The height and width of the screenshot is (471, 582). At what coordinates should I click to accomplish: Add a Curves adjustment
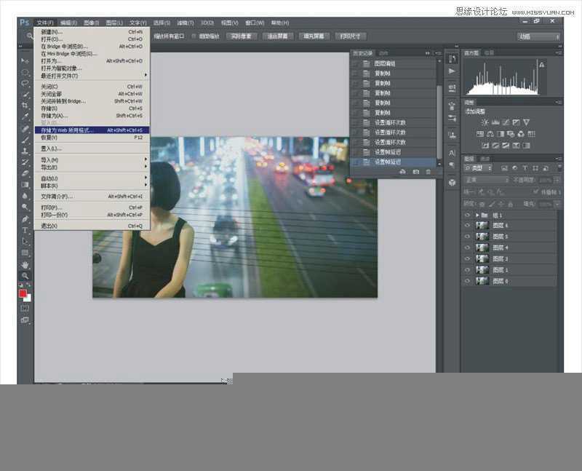point(506,122)
